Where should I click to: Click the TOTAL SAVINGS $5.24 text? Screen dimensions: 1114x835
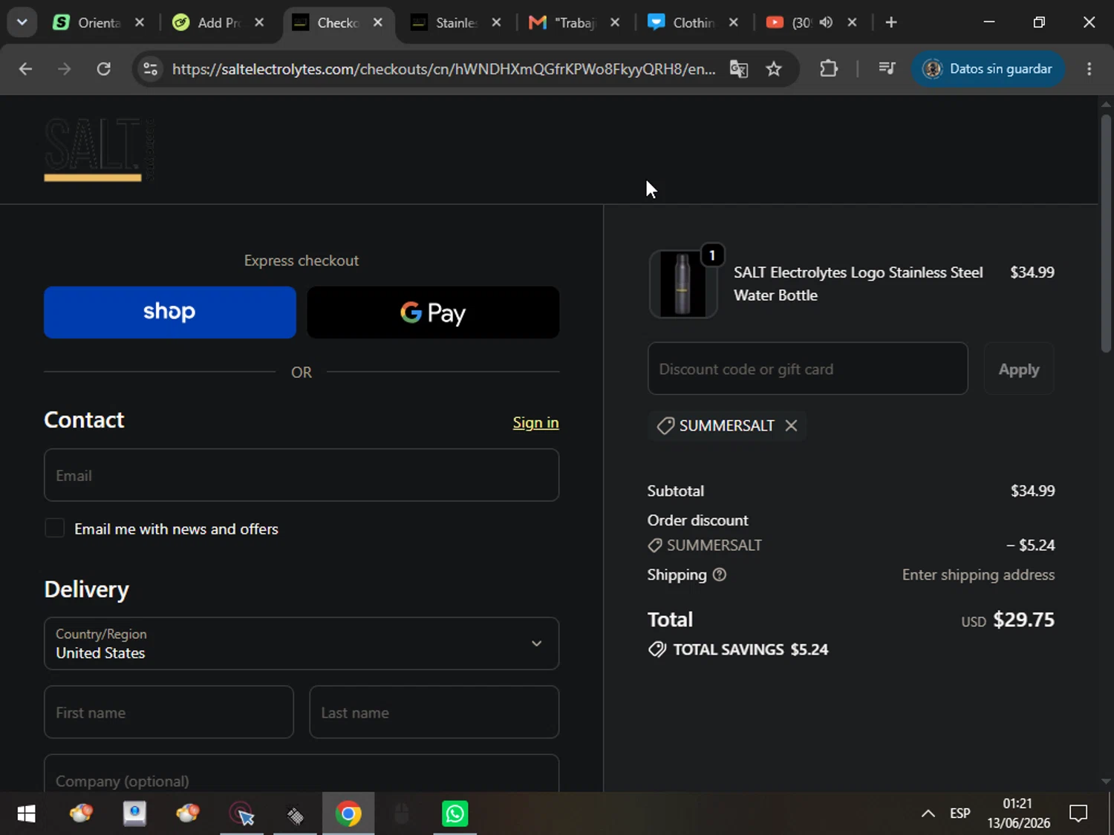coord(750,649)
